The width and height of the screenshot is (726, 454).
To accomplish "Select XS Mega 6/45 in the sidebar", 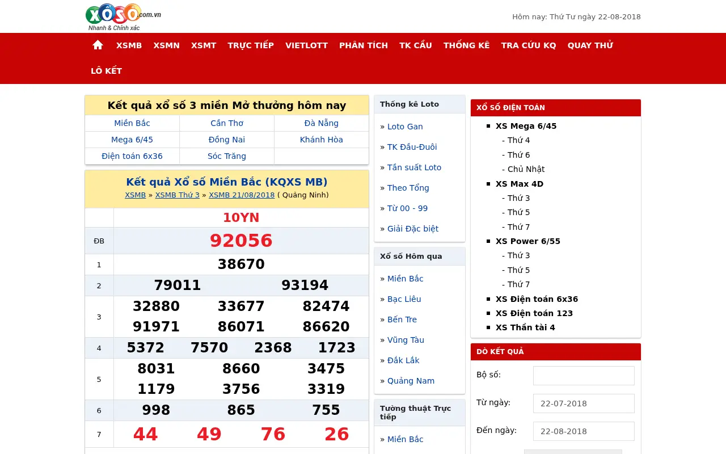I will [526, 126].
